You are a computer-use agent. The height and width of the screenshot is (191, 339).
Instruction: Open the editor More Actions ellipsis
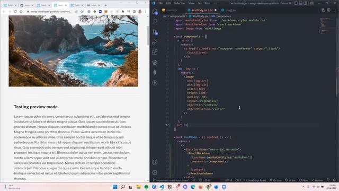pos(334,10)
